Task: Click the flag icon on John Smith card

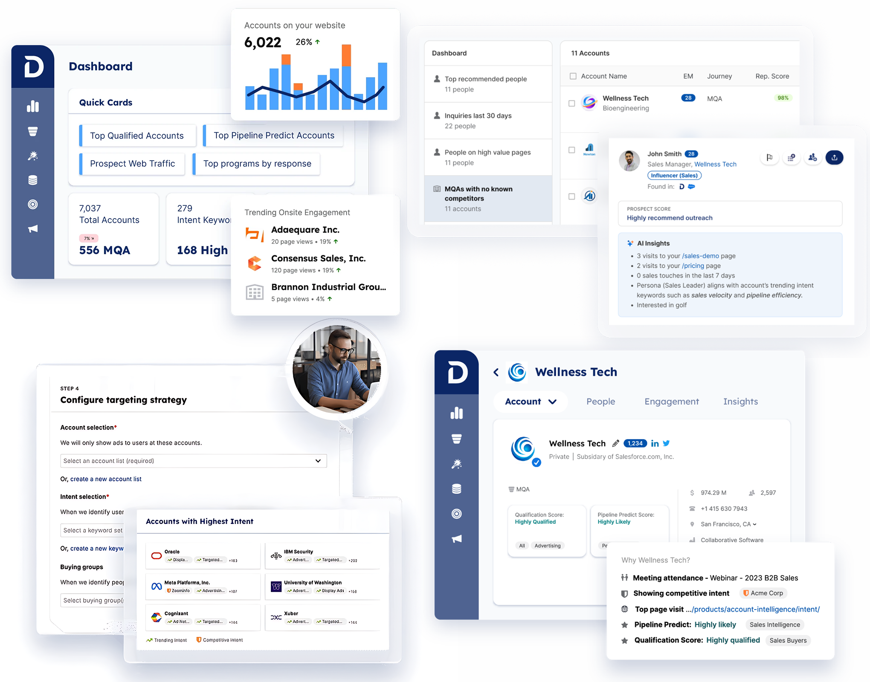Action: point(769,158)
